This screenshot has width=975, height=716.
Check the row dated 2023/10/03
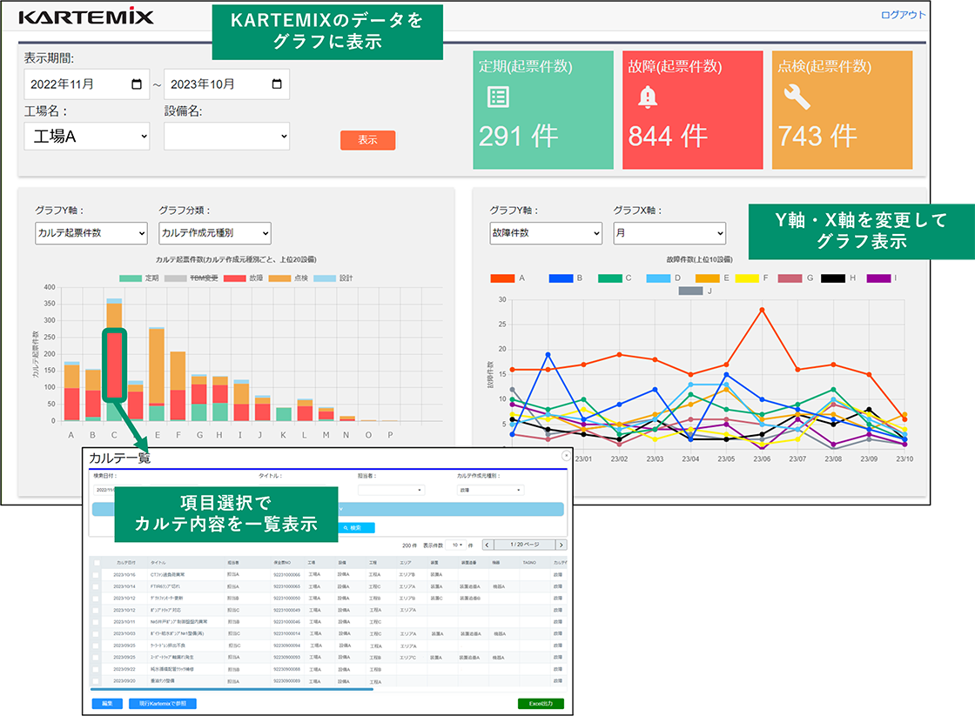[96, 634]
